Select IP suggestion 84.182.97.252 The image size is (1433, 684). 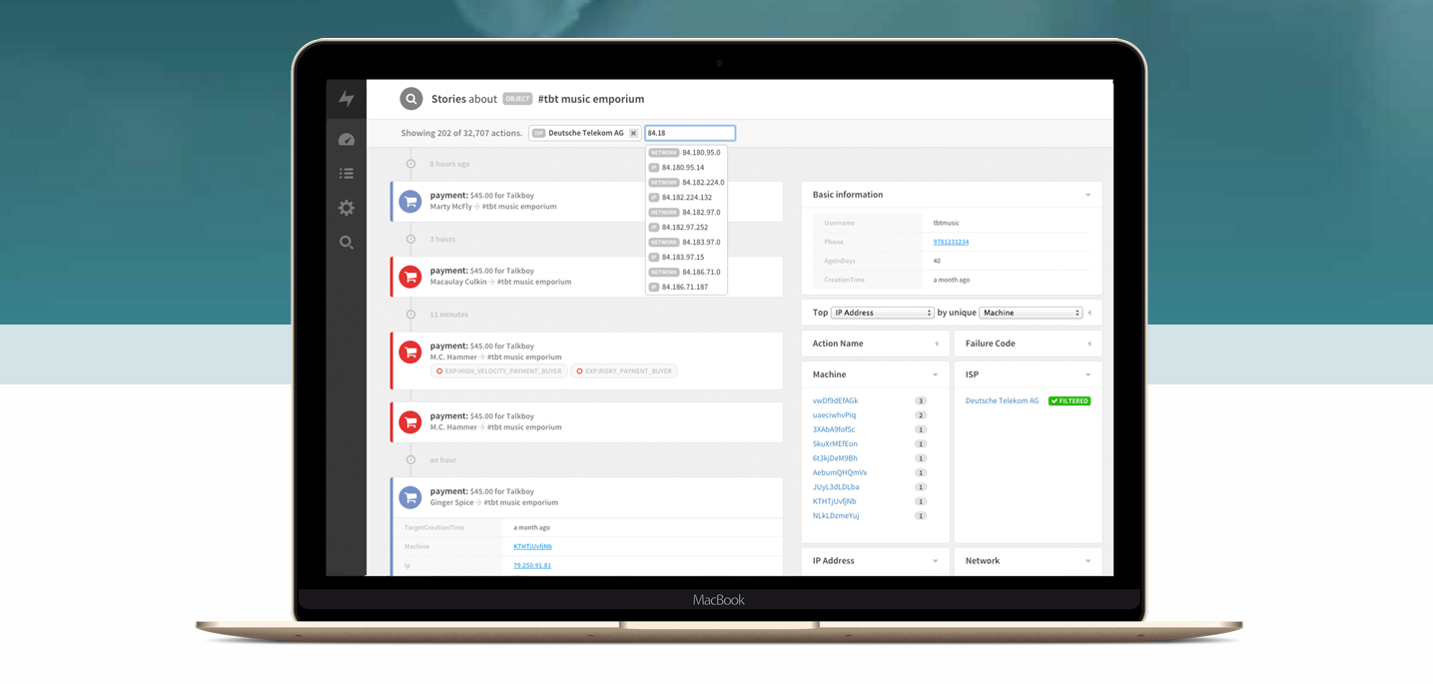click(687, 228)
